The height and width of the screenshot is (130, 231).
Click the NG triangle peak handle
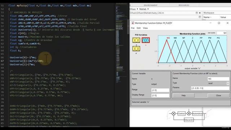pyautogui.click(x=167, y=40)
